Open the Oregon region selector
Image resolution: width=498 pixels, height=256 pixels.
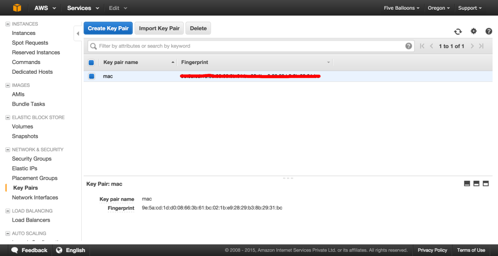pyautogui.click(x=439, y=8)
